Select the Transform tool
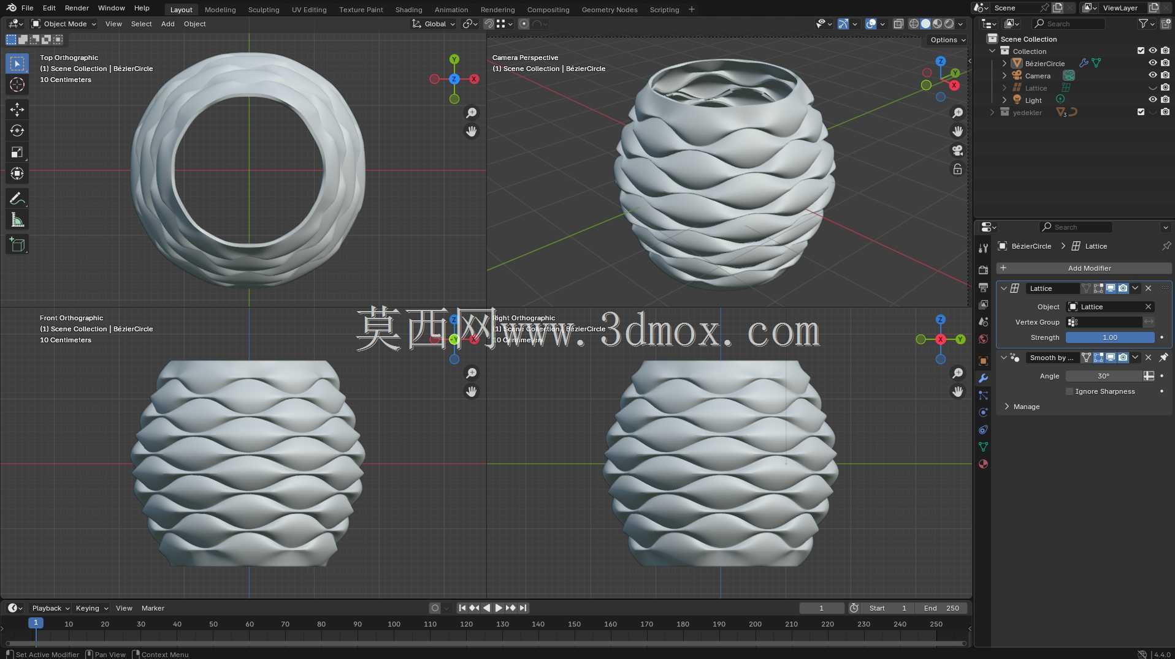The height and width of the screenshot is (659, 1175). (17, 174)
